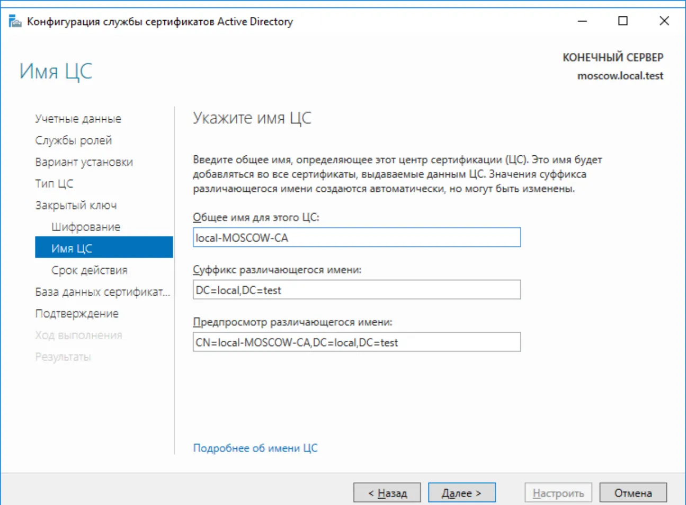Click the Назад button
This screenshot has width=686, height=505.
tap(387, 493)
